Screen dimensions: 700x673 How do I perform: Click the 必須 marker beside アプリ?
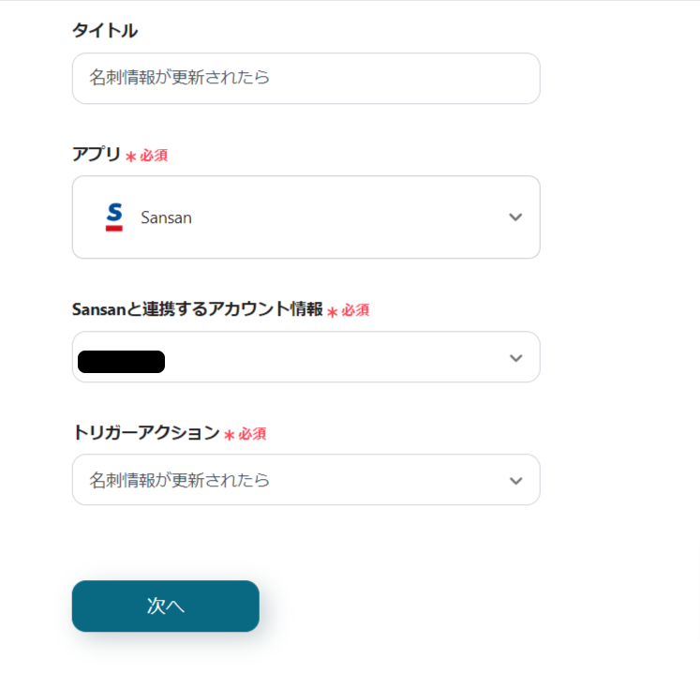154,156
